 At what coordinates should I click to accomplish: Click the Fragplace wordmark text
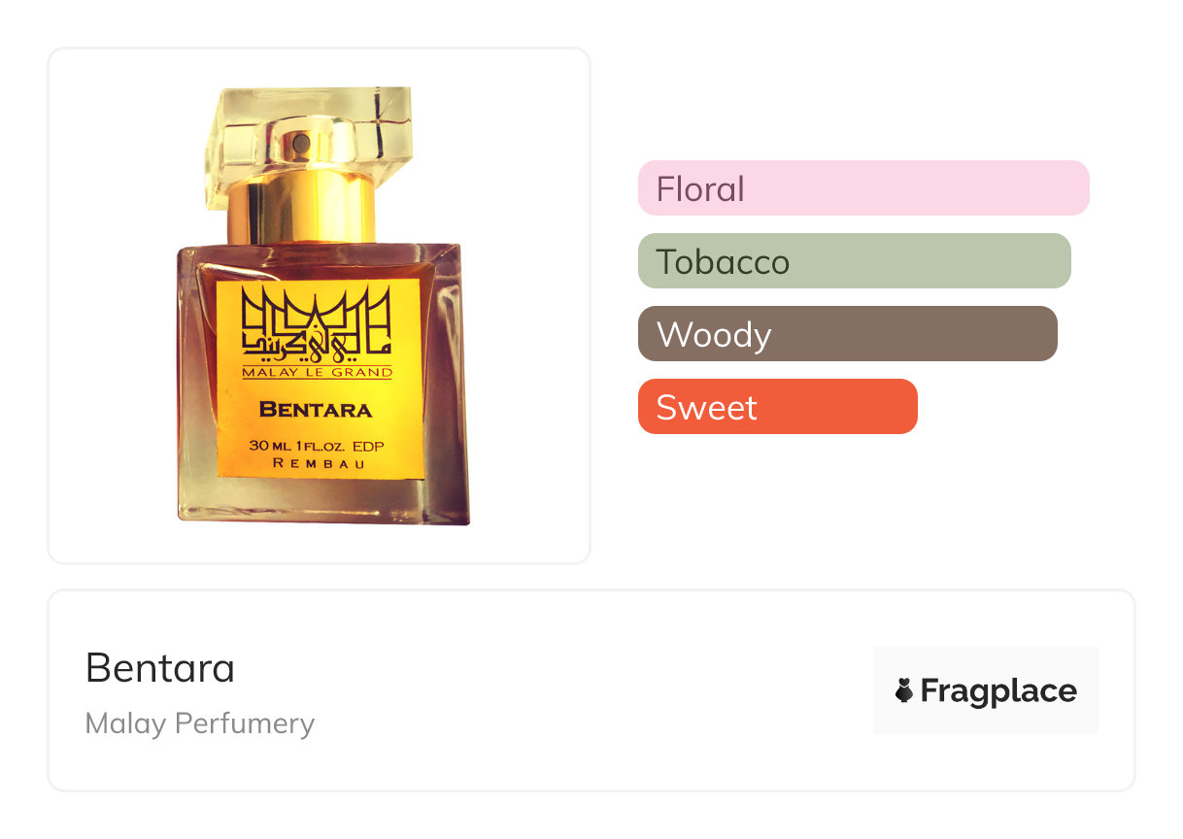(998, 690)
